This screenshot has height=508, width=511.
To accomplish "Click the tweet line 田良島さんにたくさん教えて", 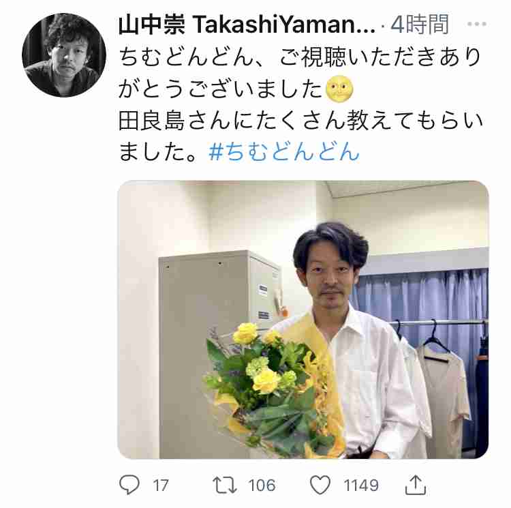I will tap(300, 120).
